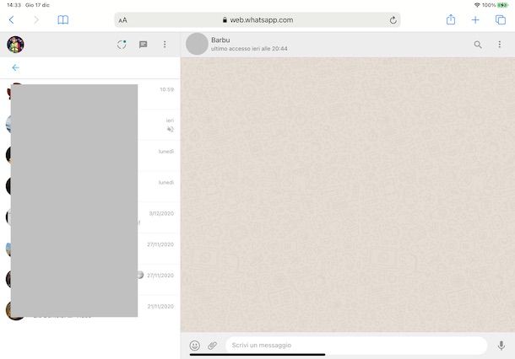Open Barbu's contact avatar
This screenshot has width=515, height=359.
[x=197, y=44]
